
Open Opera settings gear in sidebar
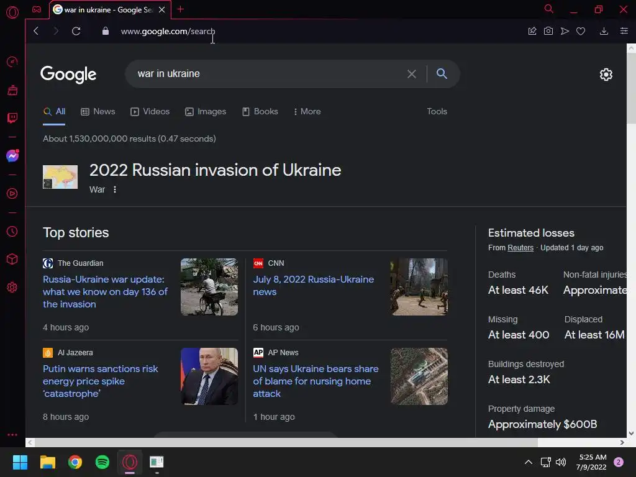[12, 287]
